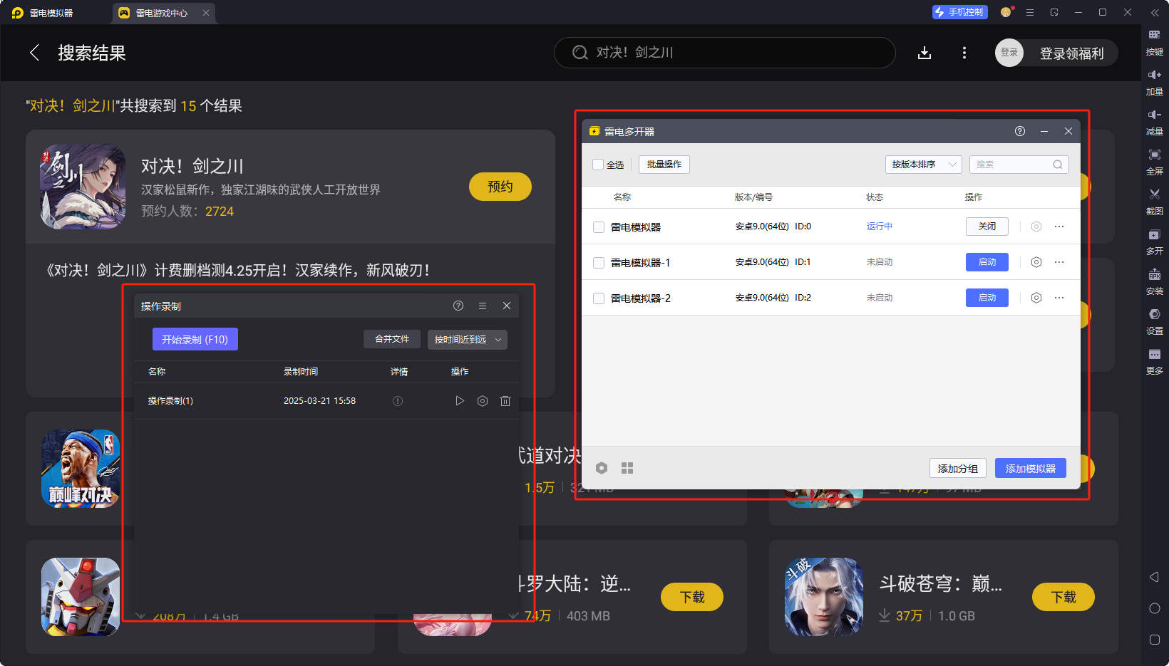
Task: Click 预约 for 对决！剑之川
Action: [500, 187]
